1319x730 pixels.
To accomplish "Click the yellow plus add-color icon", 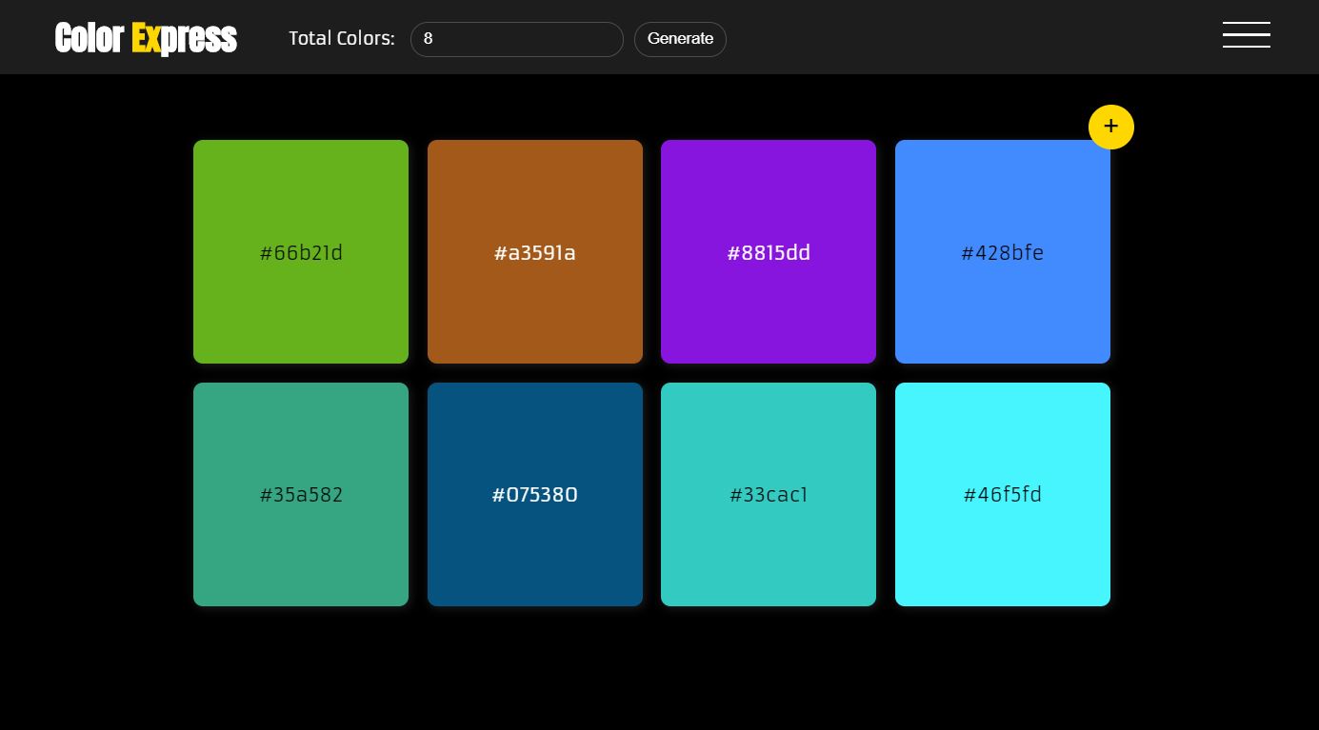I will point(1111,127).
